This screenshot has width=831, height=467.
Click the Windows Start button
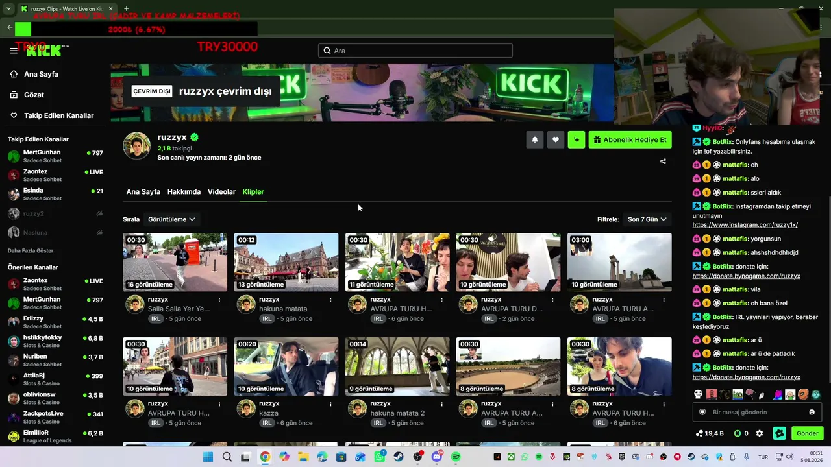208,457
